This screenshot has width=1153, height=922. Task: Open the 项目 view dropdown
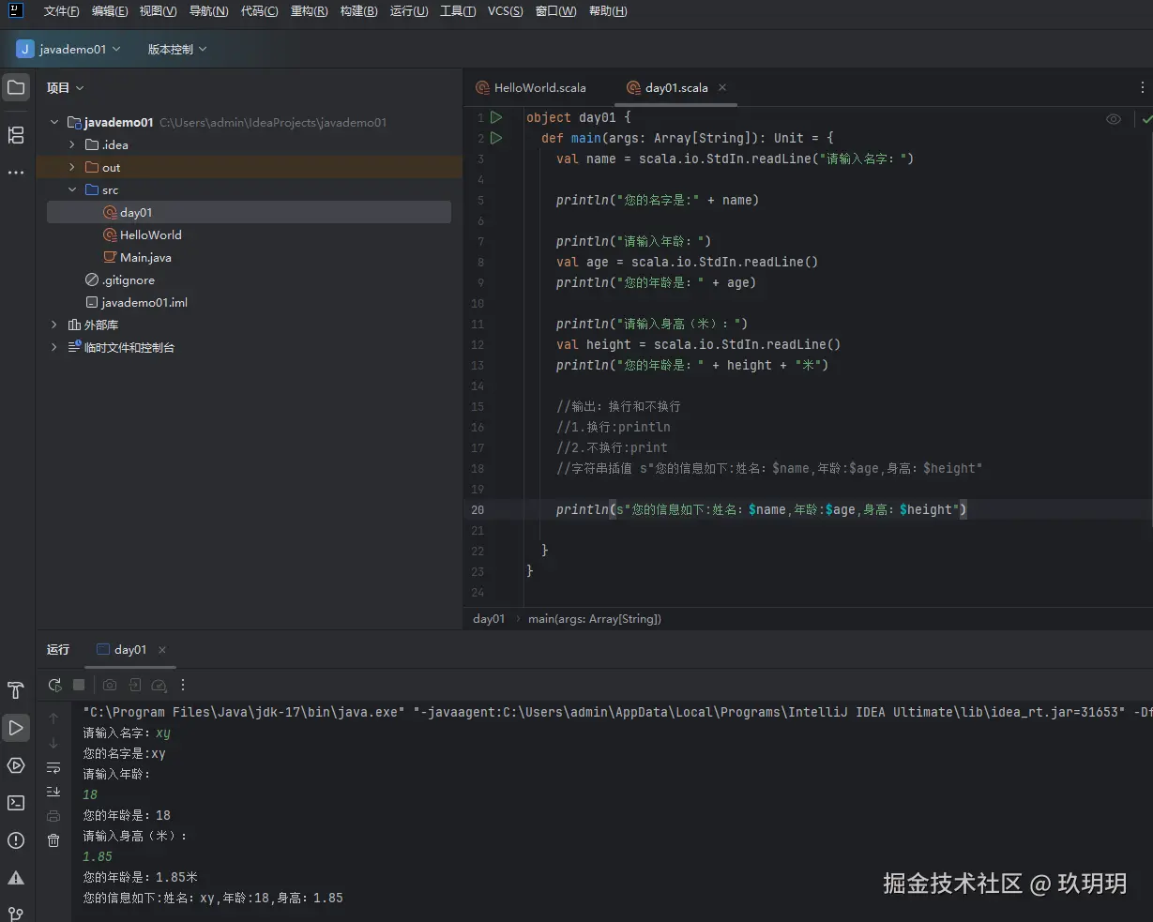coord(66,87)
